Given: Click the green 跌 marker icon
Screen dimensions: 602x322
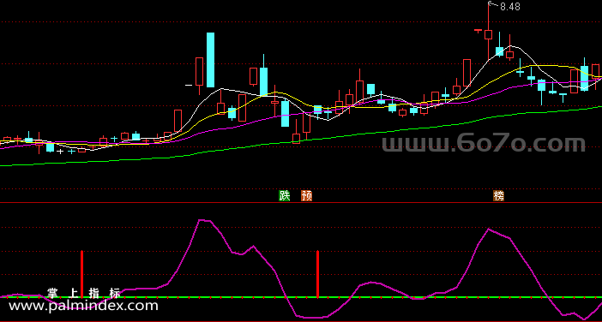Looking at the screenshot, I should click(x=284, y=196).
